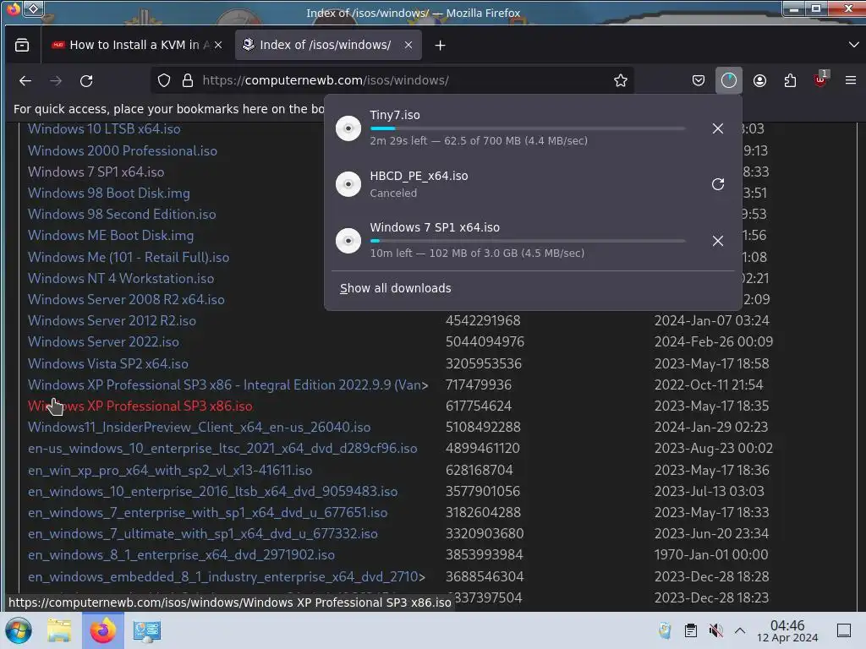Image resolution: width=866 pixels, height=649 pixels.
Task: Click the date 2024-Jan-07 03:24
Action: [x=711, y=320]
